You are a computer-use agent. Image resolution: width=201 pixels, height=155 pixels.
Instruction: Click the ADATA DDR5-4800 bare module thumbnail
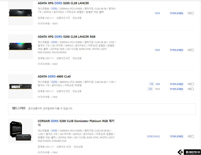20,87
